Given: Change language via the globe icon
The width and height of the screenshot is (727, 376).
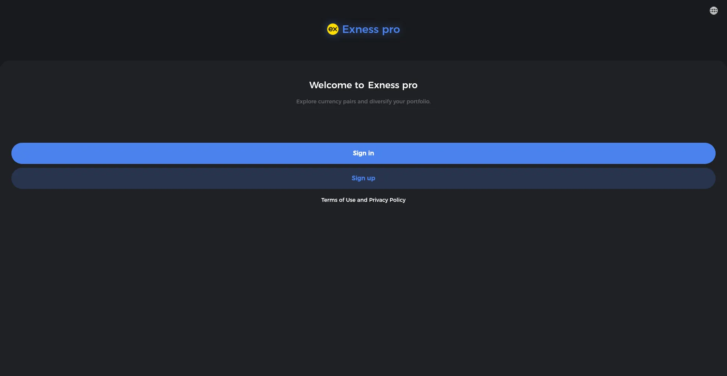Looking at the screenshot, I should point(713,11).
